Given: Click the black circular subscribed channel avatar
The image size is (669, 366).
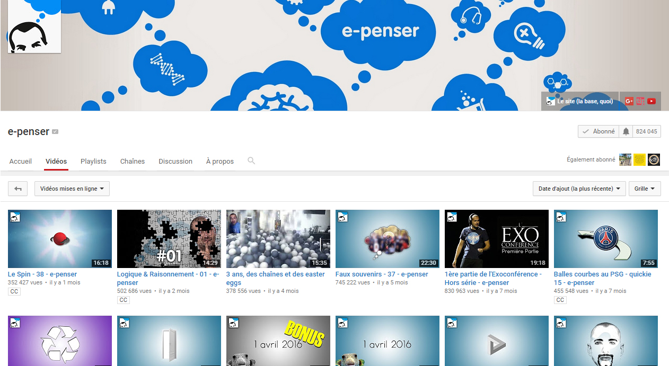Looking at the screenshot, I should coord(654,159).
